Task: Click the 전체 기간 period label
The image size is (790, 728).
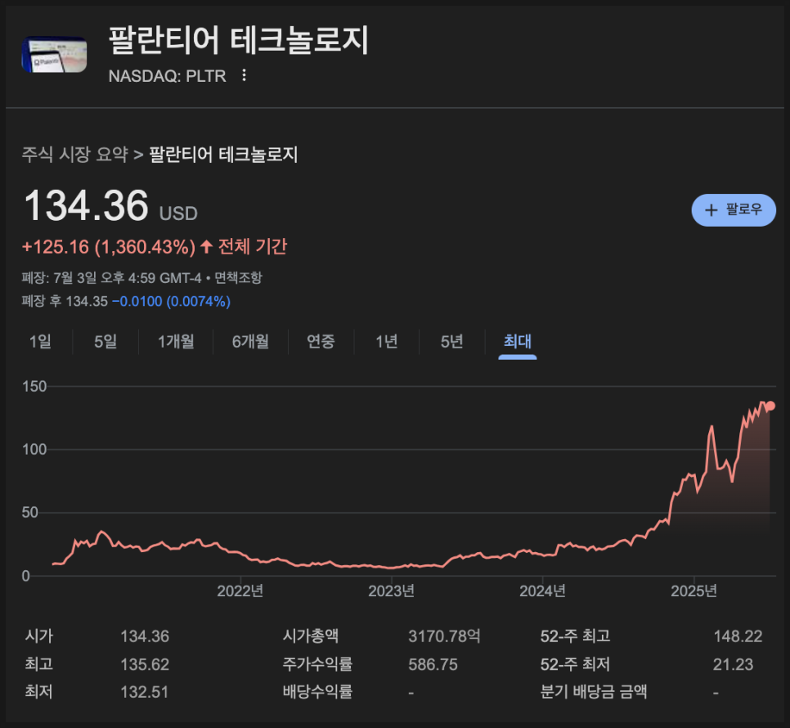Action: tap(253, 247)
